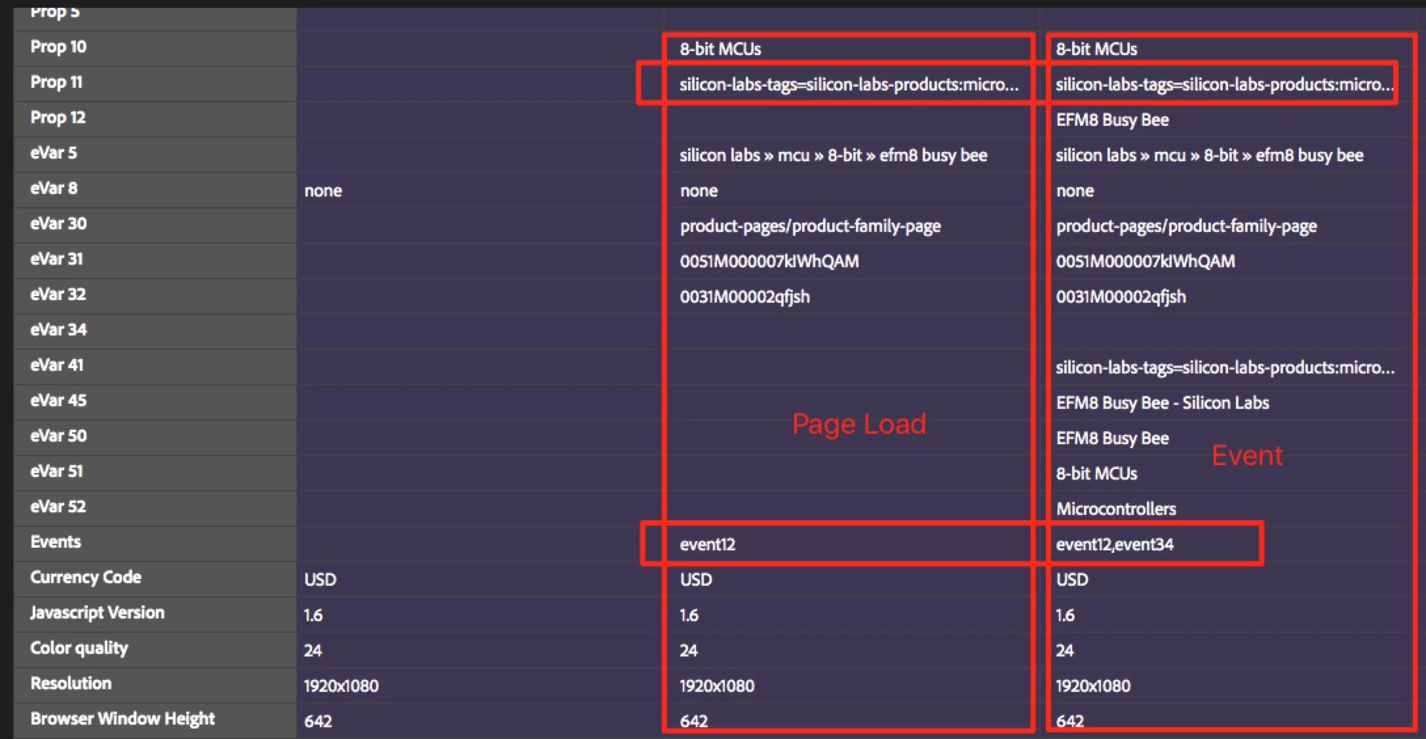Select 1920x1080 in the first data column
1426x739 pixels.
pos(341,687)
